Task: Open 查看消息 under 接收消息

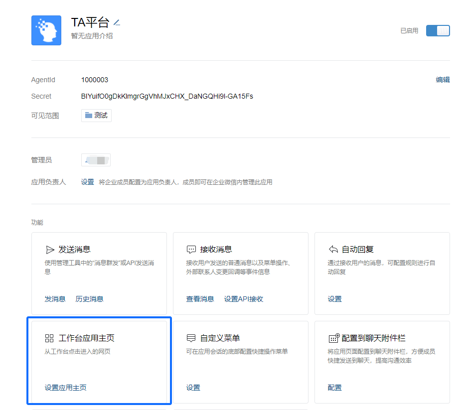Action: pos(200,299)
